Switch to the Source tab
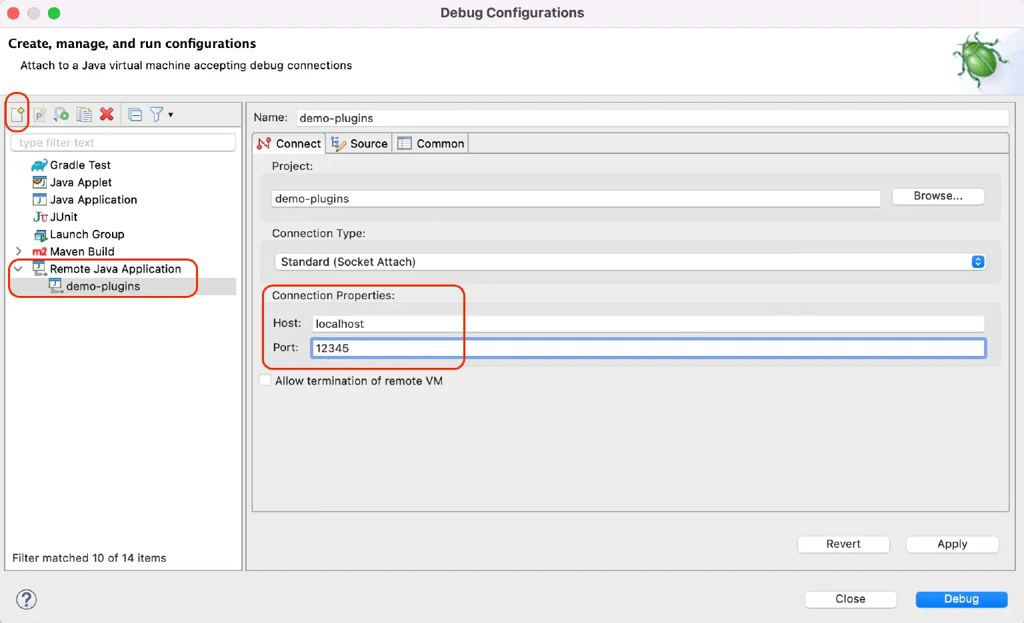The height and width of the screenshot is (623, 1024). coord(366,143)
